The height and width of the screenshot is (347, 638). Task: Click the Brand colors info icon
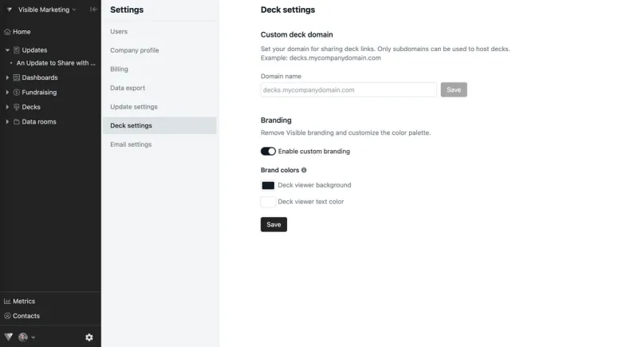[304, 170]
